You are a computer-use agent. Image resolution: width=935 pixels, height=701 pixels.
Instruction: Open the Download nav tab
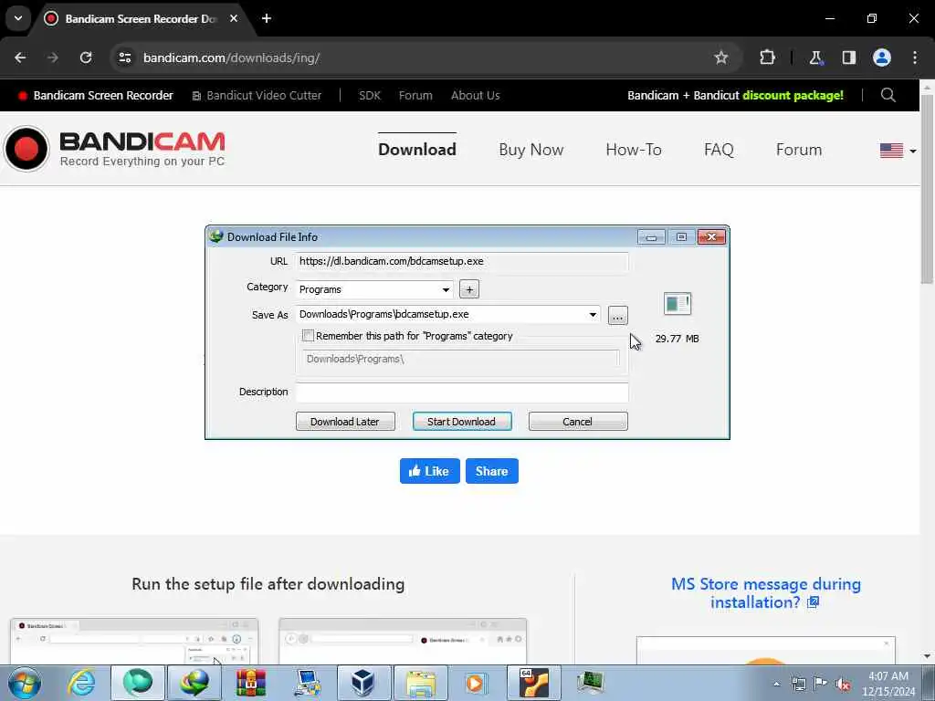coord(417,150)
